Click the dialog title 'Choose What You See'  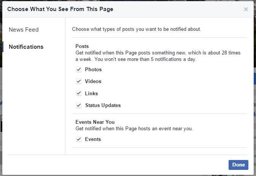point(60,9)
